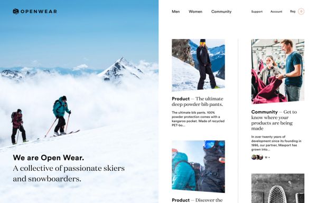Viewport: 317px width, 203px height.
Task: Open the black and white brush photo
Action: tap(278, 188)
